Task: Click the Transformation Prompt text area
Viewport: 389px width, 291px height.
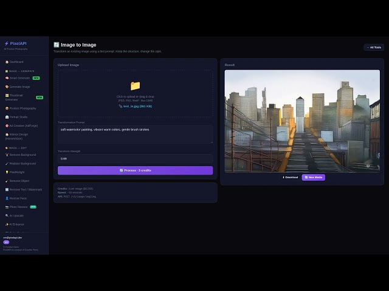Action: tap(135, 134)
